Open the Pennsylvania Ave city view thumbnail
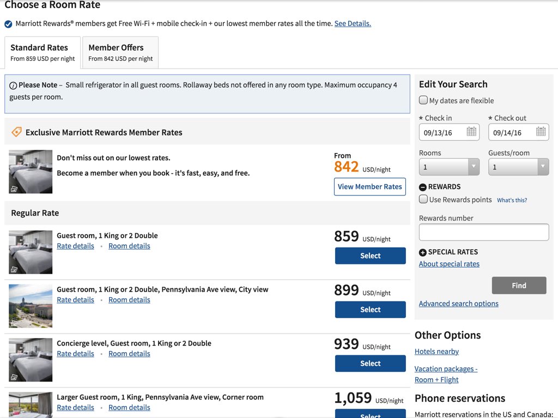Image resolution: width=558 pixels, height=418 pixels. click(x=31, y=306)
